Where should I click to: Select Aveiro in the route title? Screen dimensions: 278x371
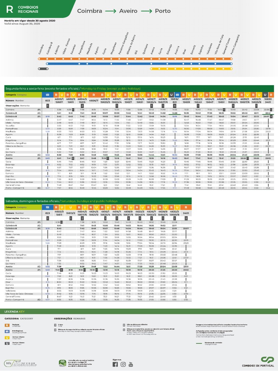128,11
